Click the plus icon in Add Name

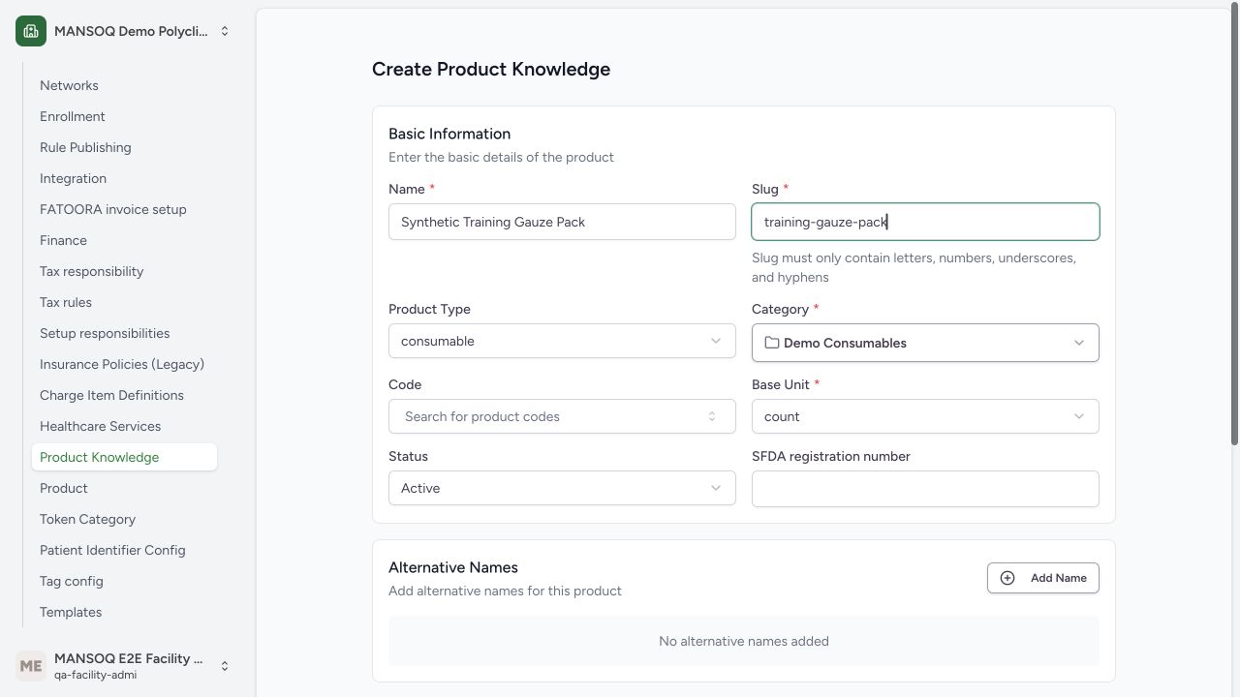(x=1007, y=578)
